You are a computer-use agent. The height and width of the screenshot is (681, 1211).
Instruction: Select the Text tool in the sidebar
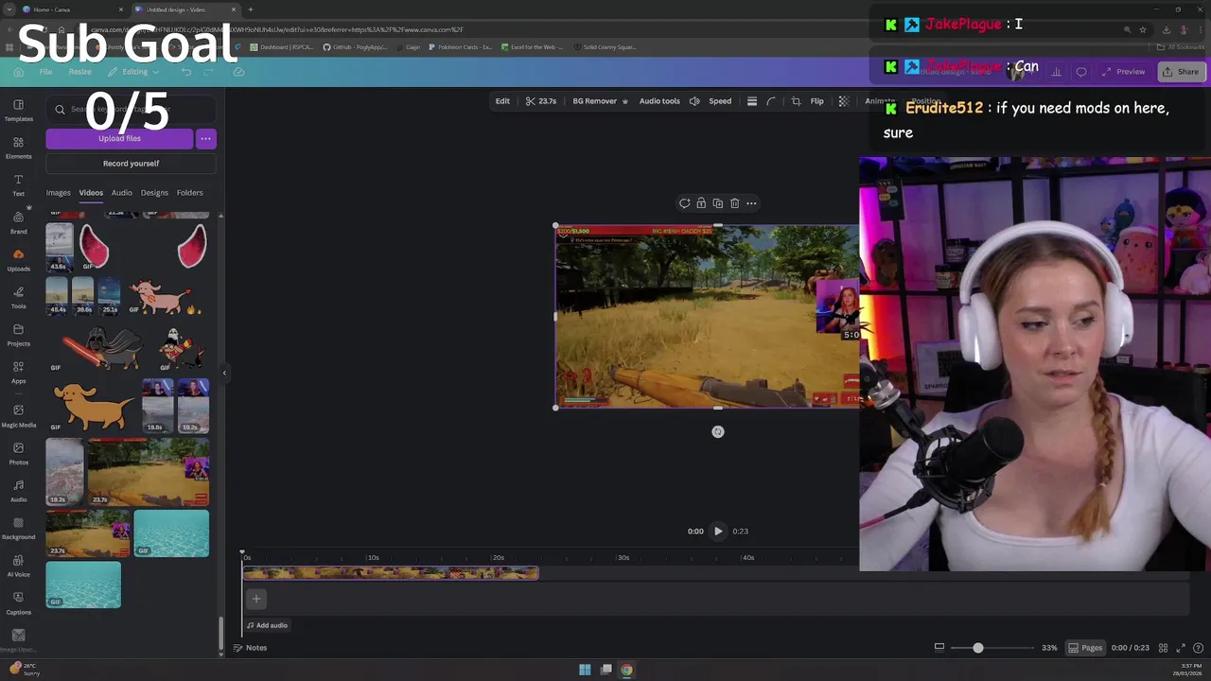point(18,184)
